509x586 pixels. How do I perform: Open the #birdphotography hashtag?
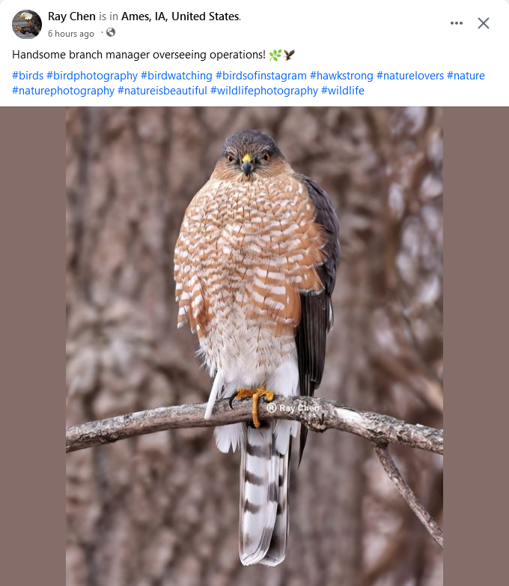(92, 76)
